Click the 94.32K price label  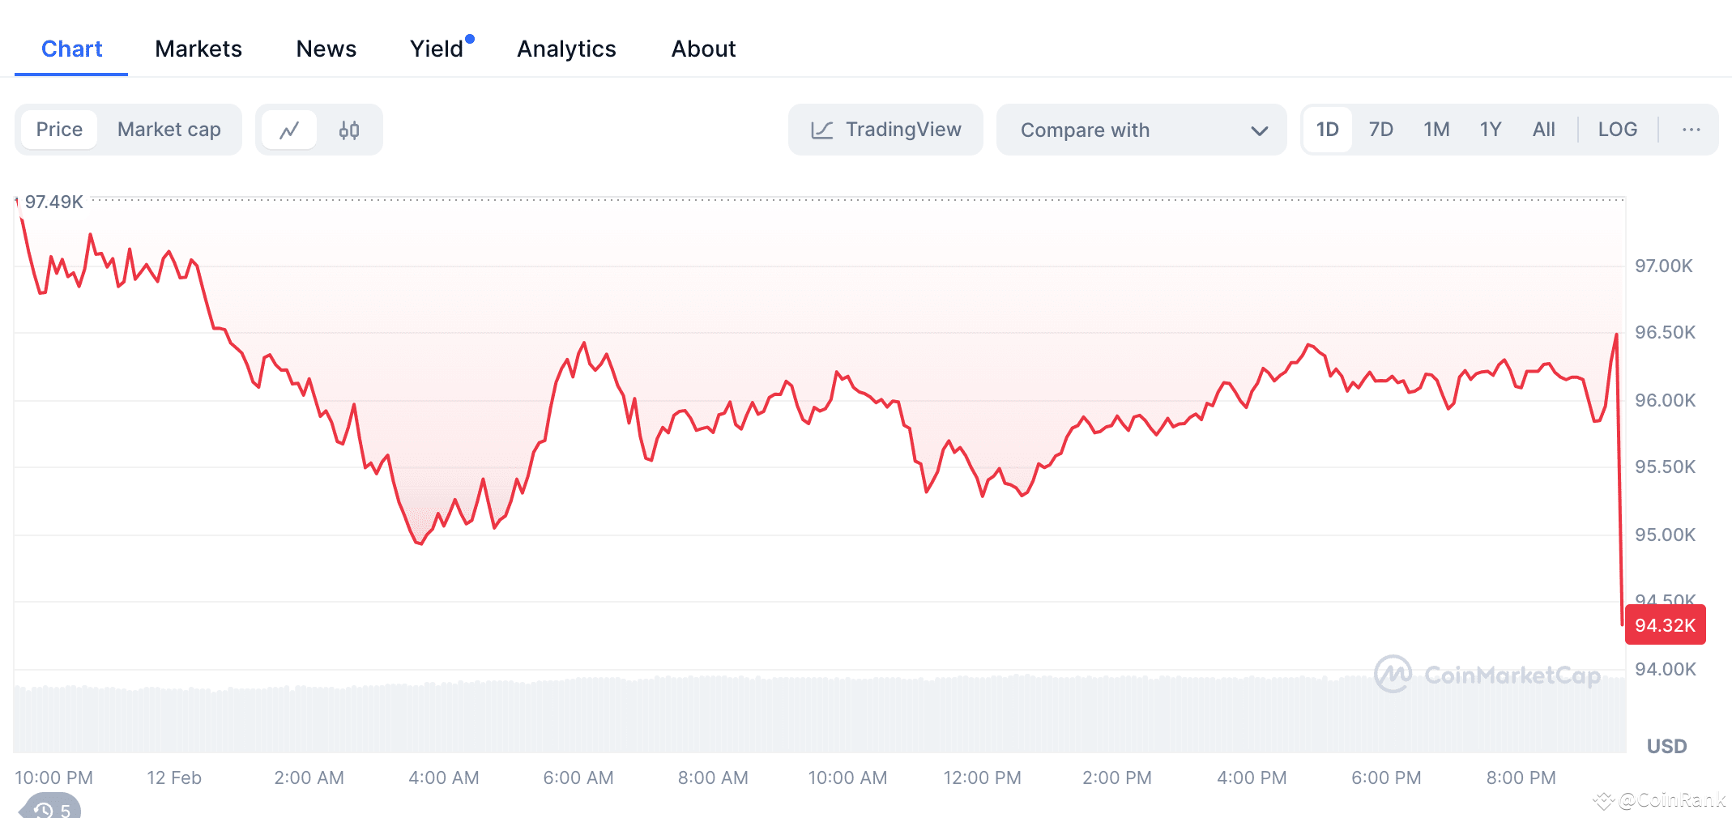coord(1665,625)
